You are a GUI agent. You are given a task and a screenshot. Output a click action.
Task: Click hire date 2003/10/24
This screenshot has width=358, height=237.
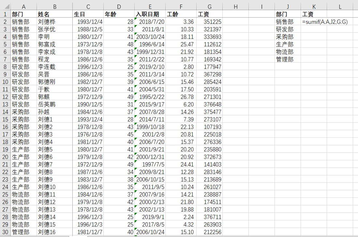(x=150, y=37)
